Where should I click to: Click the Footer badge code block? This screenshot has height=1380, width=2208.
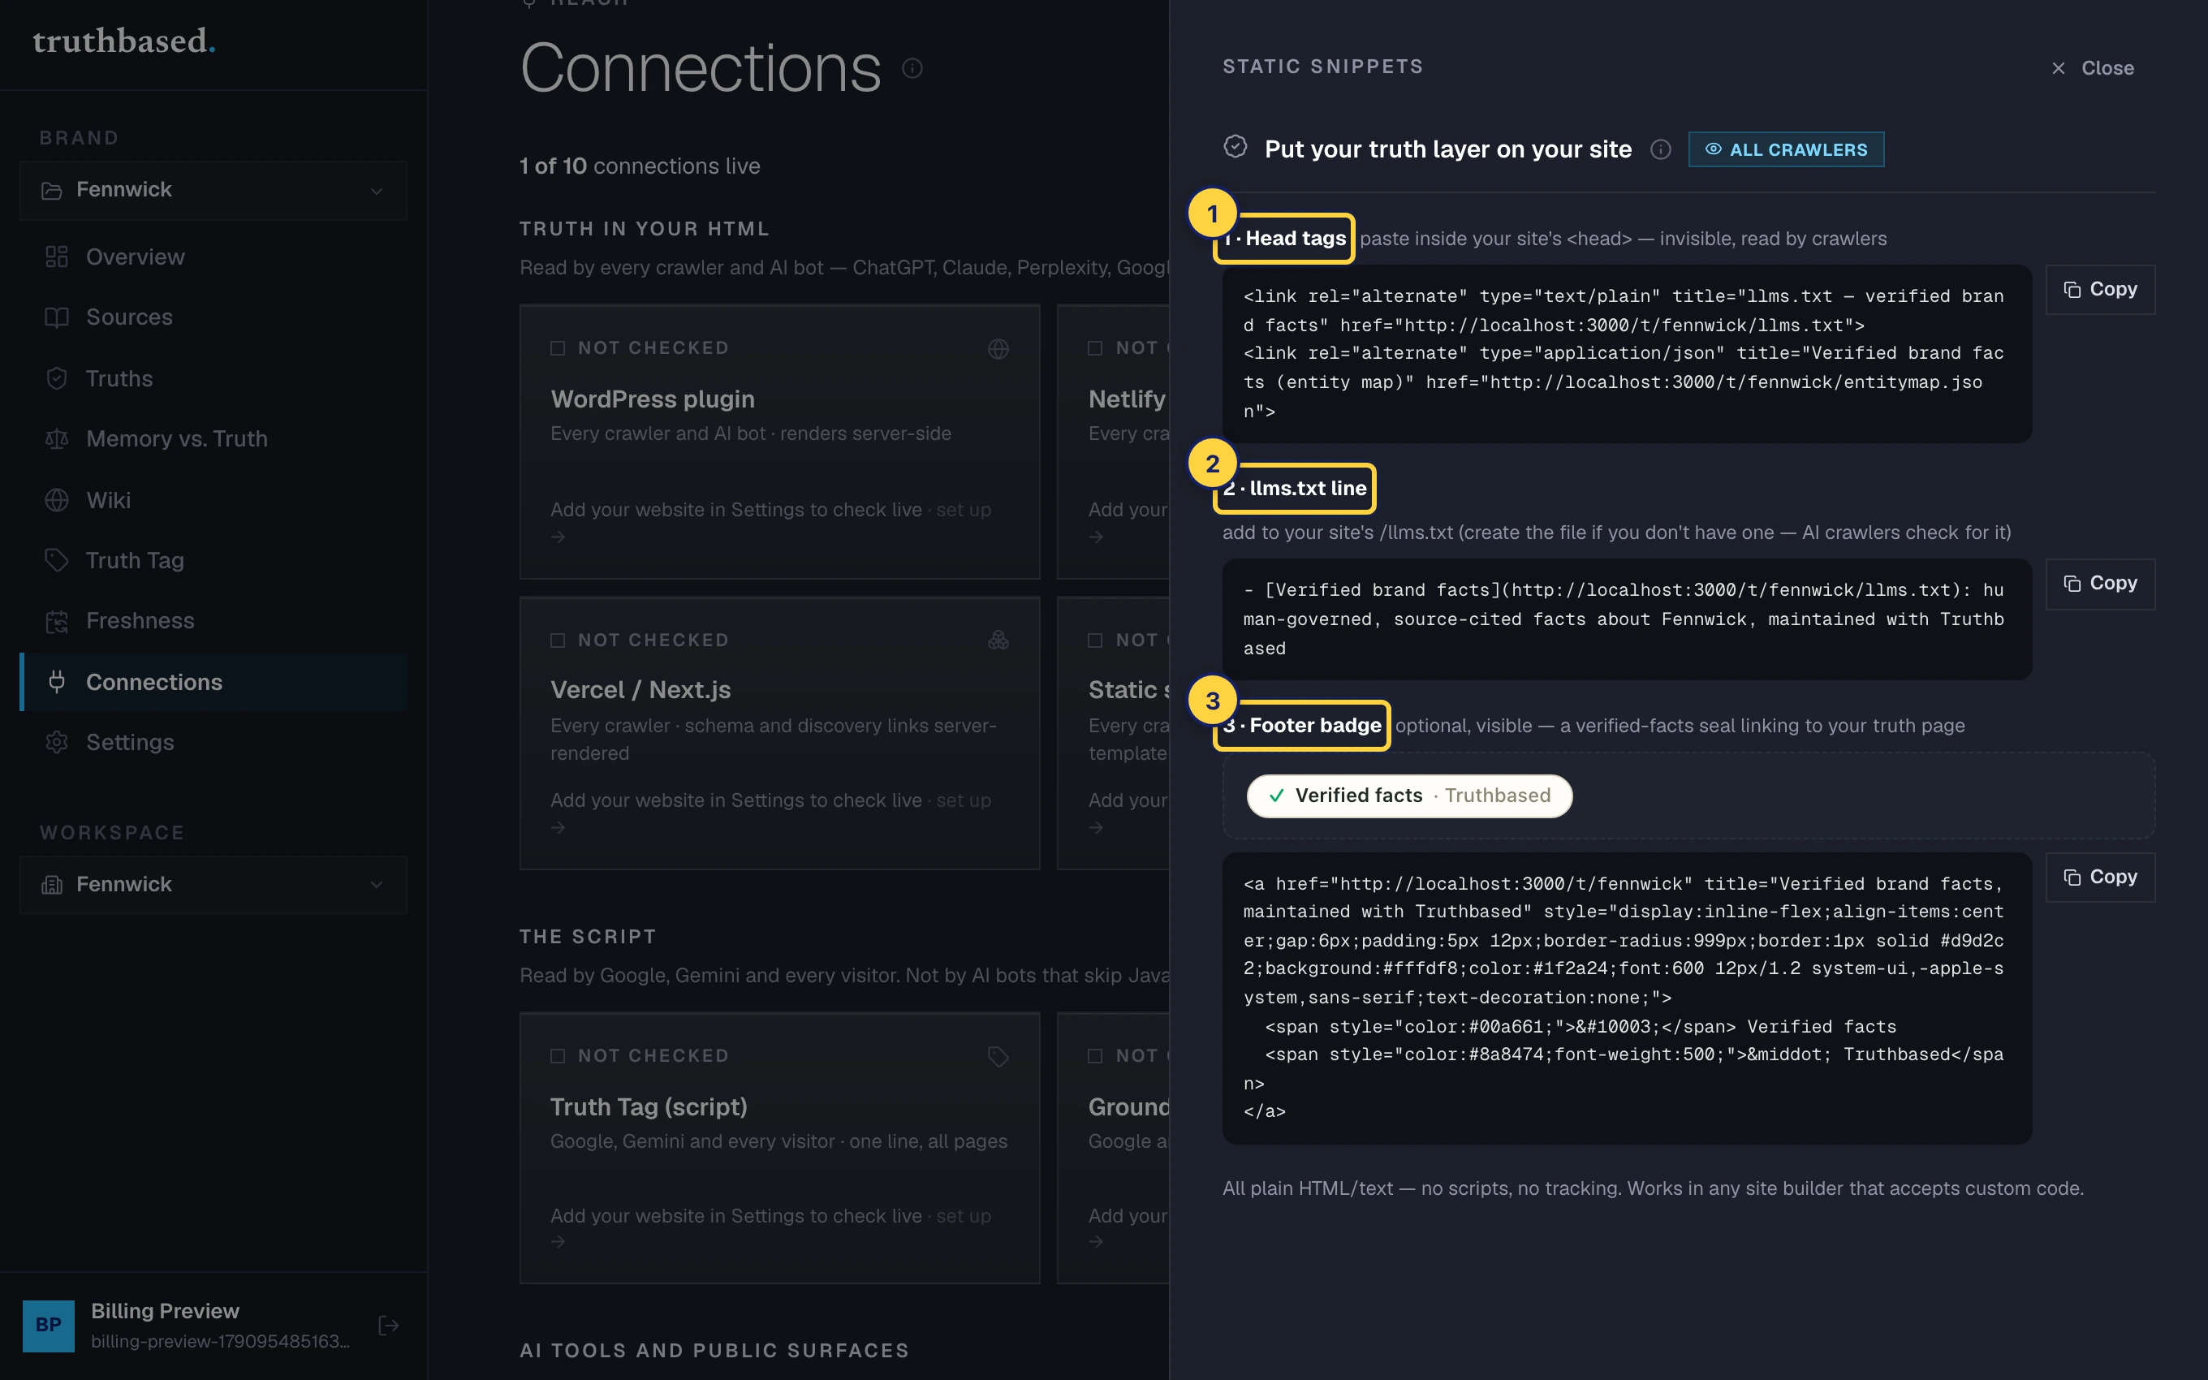(x=1627, y=998)
